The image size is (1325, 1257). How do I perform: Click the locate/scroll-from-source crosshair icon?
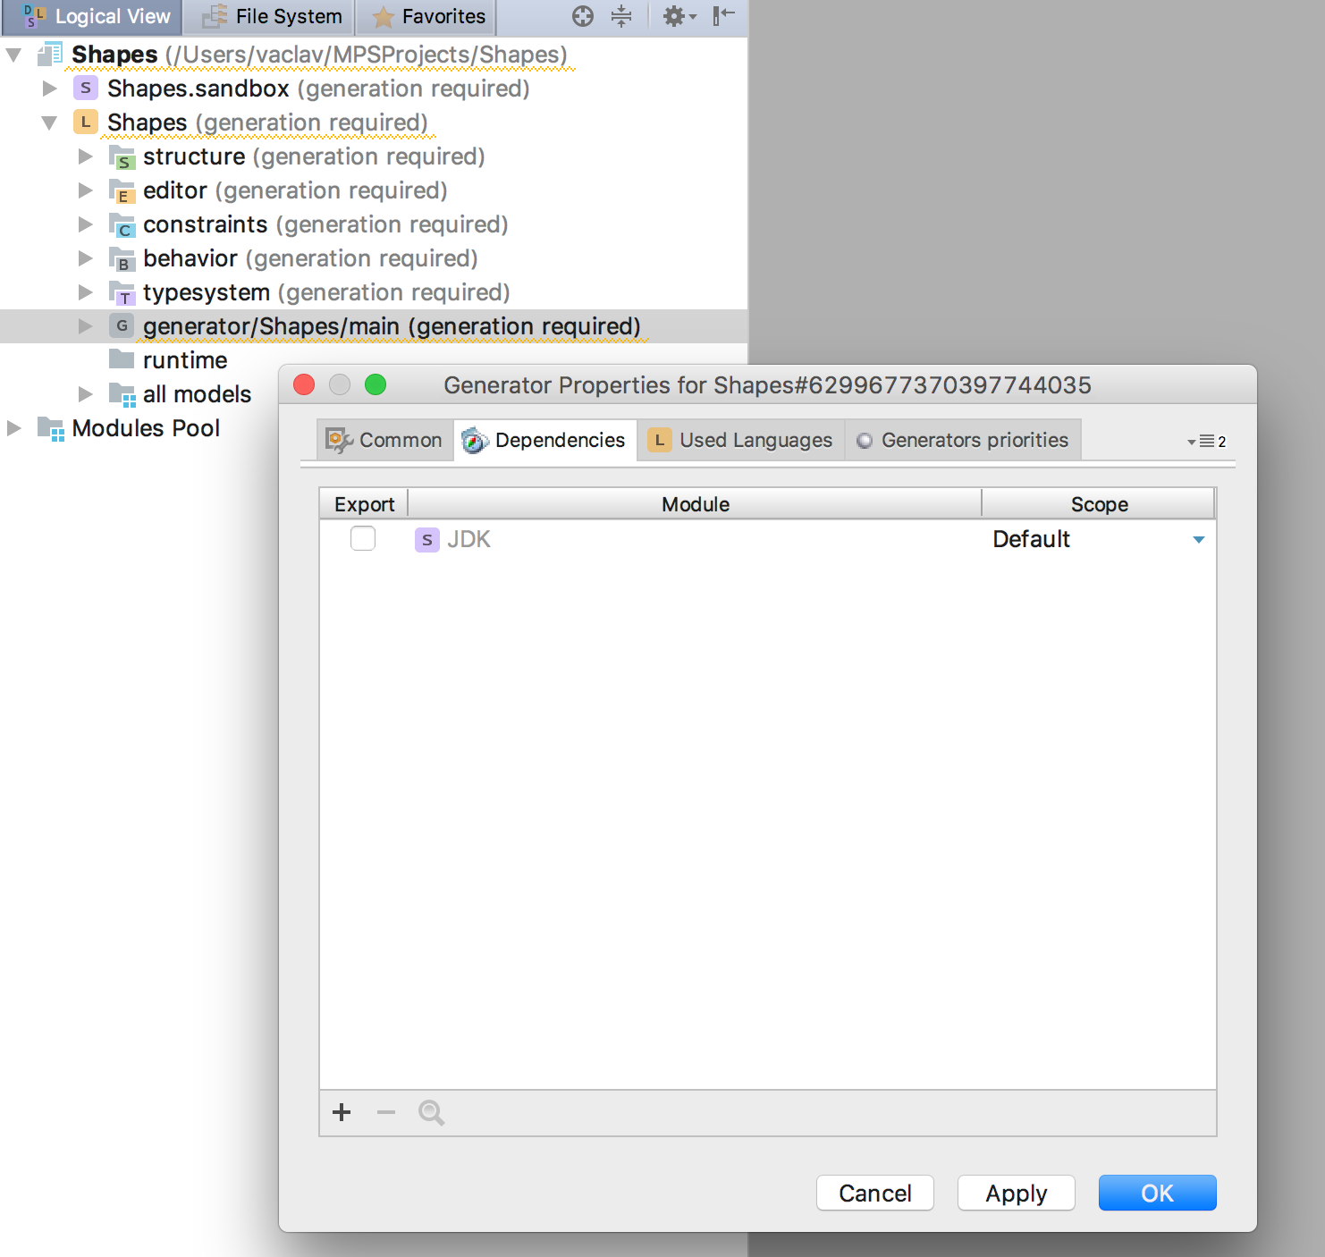click(x=583, y=16)
